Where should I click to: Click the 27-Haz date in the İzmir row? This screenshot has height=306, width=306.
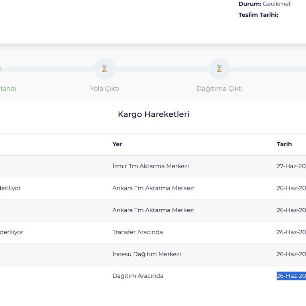click(291, 166)
